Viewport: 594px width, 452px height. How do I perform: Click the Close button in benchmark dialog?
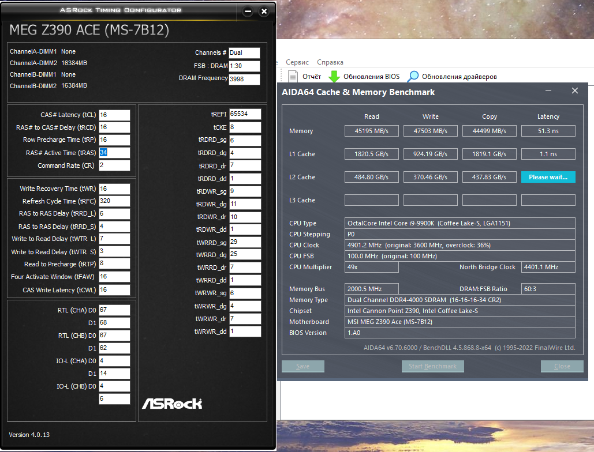click(x=562, y=366)
